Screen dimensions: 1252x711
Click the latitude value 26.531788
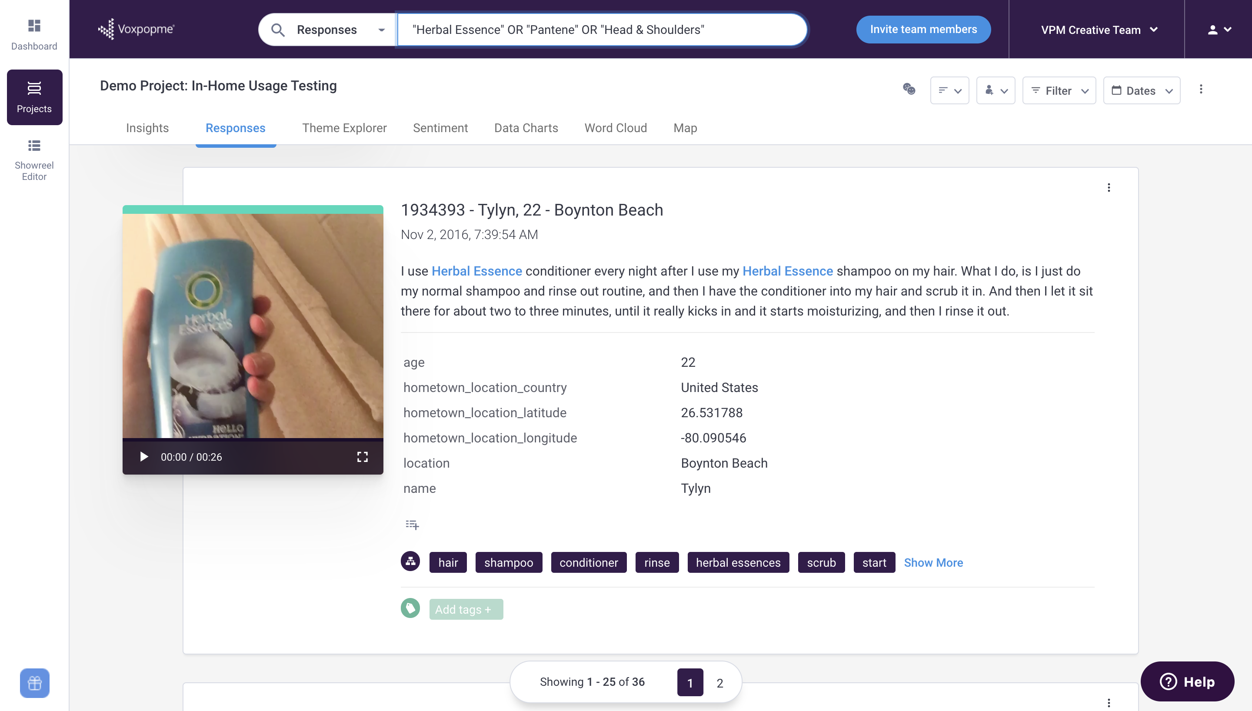click(712, 412)
